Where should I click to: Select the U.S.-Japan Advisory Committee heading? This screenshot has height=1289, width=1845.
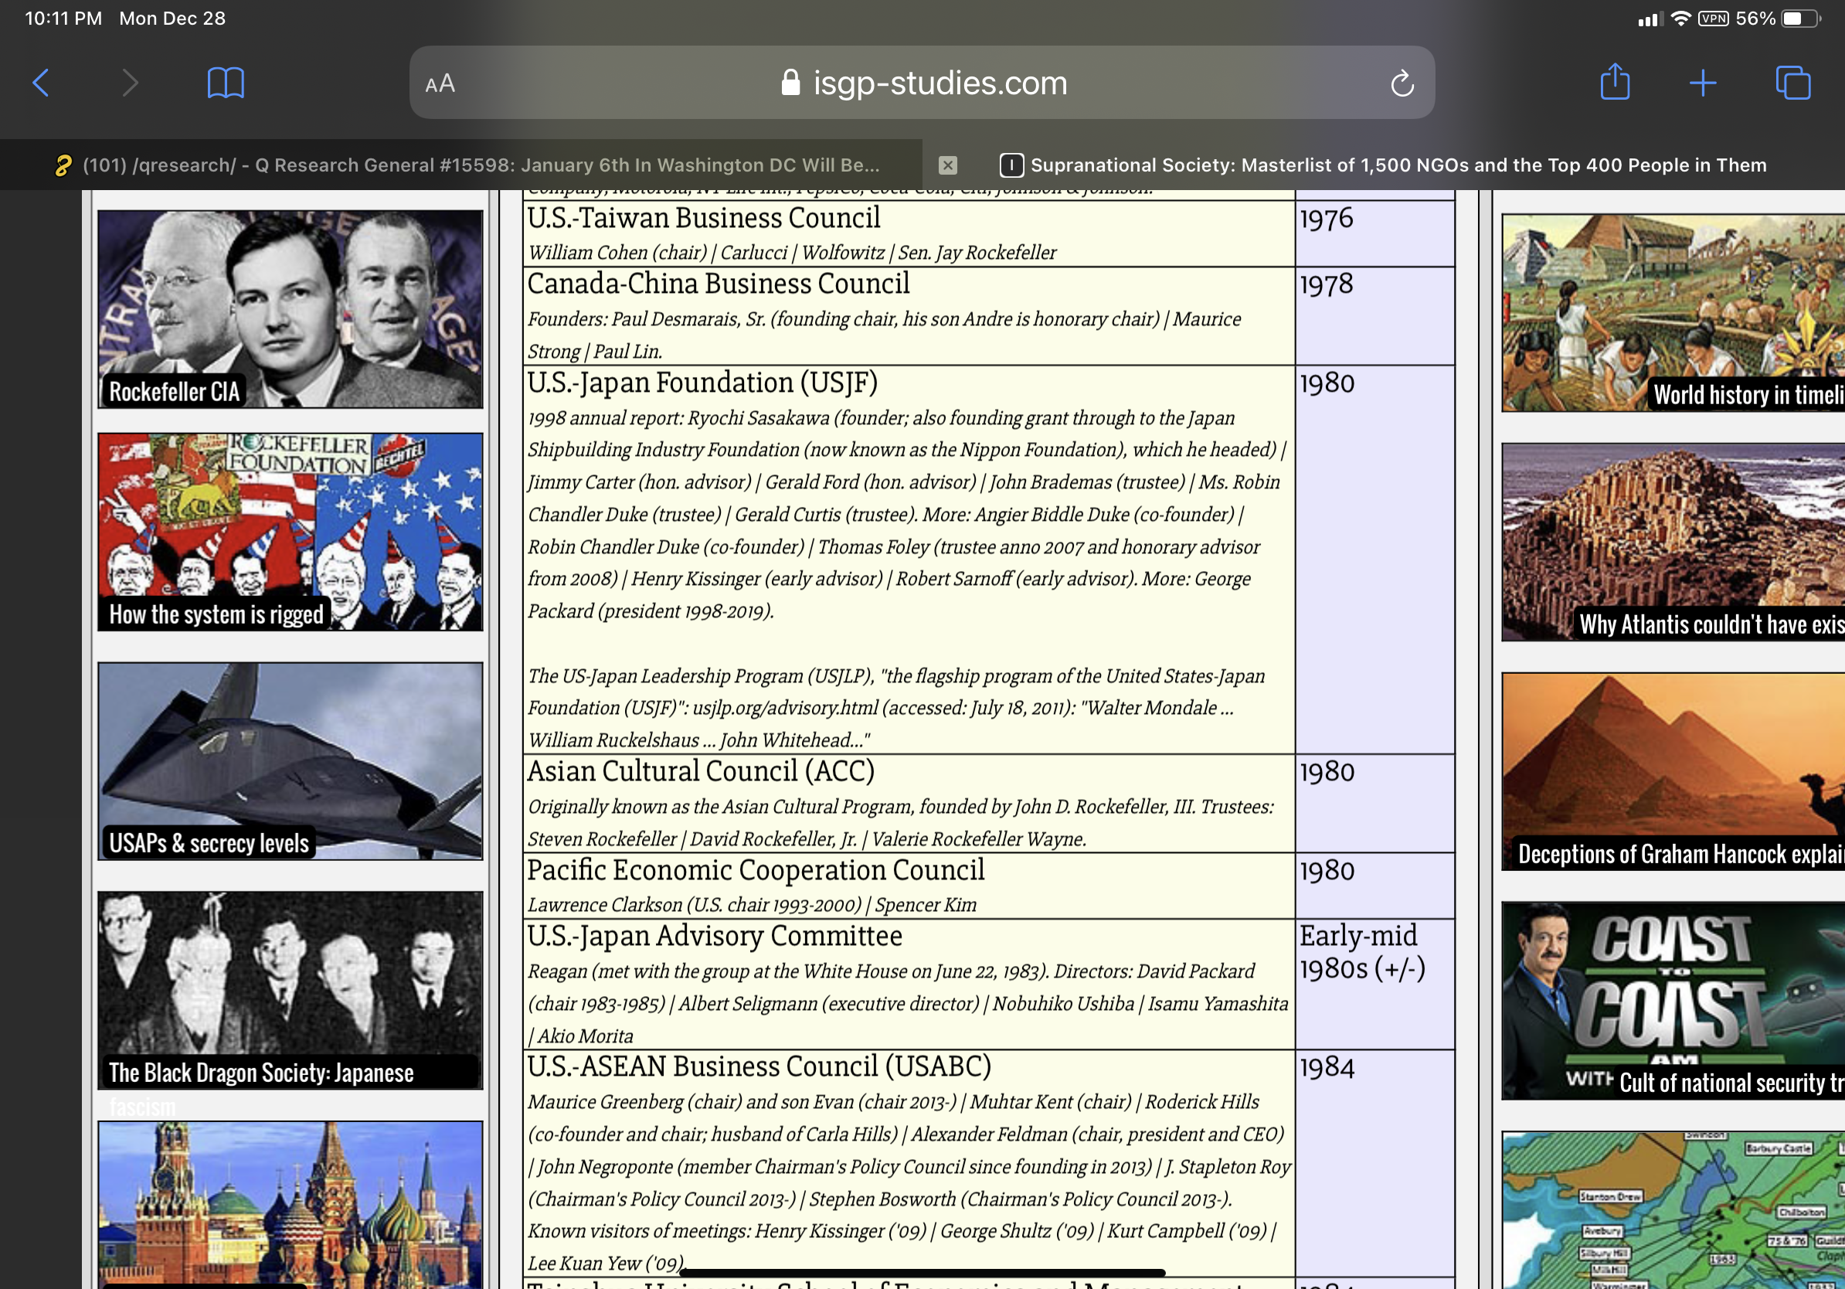click(715, 936)
